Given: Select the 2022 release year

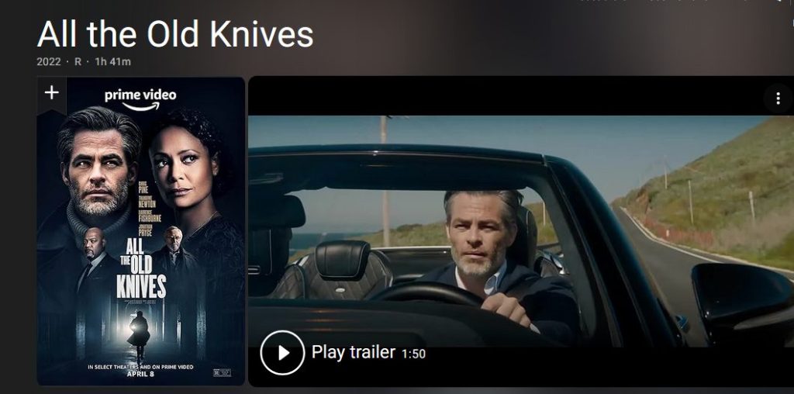Looking at the screenshot, I should point(48,62).
